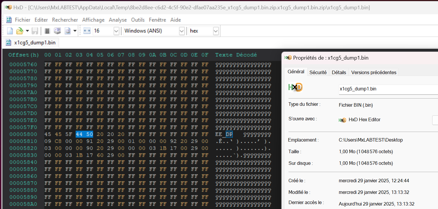Open the Fichier menu
438x209 pixels.
click(23, 20)
